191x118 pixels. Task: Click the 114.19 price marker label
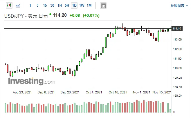tap(177, 29)
